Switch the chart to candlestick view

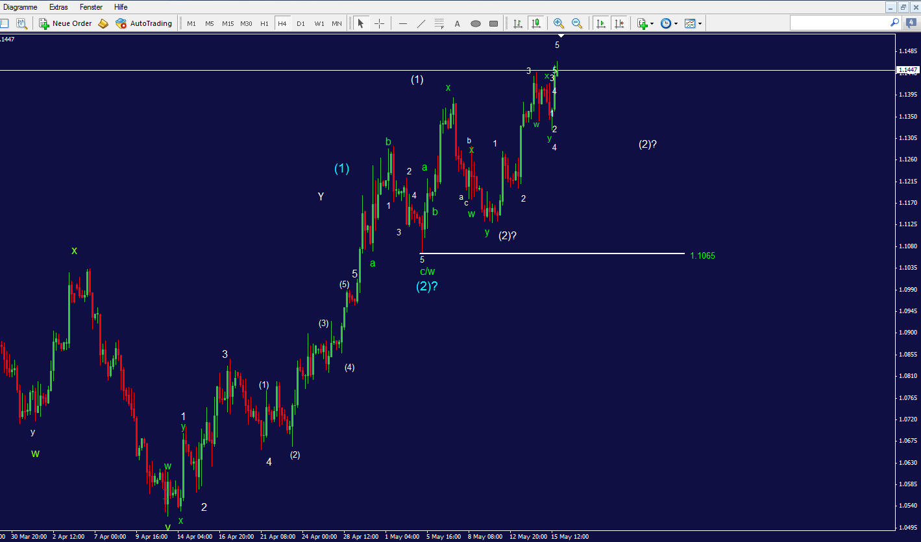click(x=536, y=23)
